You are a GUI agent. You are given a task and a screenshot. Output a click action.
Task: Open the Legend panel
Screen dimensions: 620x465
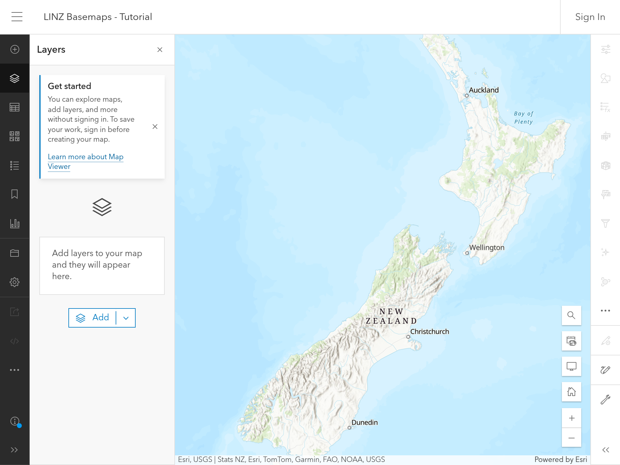(x=15, y=165)
